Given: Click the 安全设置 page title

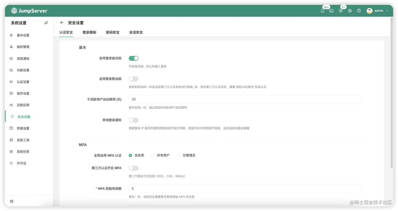Looking at the screenshot, I should coord(76,23).
